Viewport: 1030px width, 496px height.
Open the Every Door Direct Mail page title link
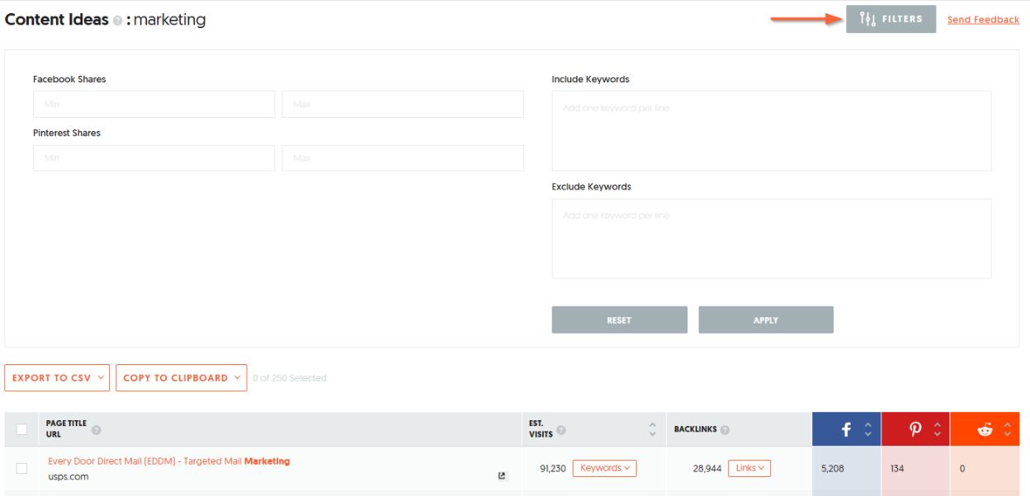coord(169,461)
